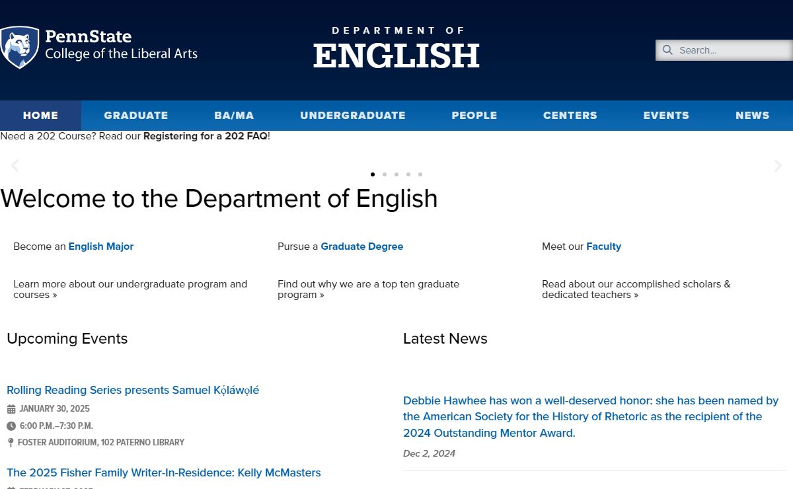
Task: Click FOSTER AUDITORIUM, 102 PATERNO LIBRARY text
Action: click(101, 443)
